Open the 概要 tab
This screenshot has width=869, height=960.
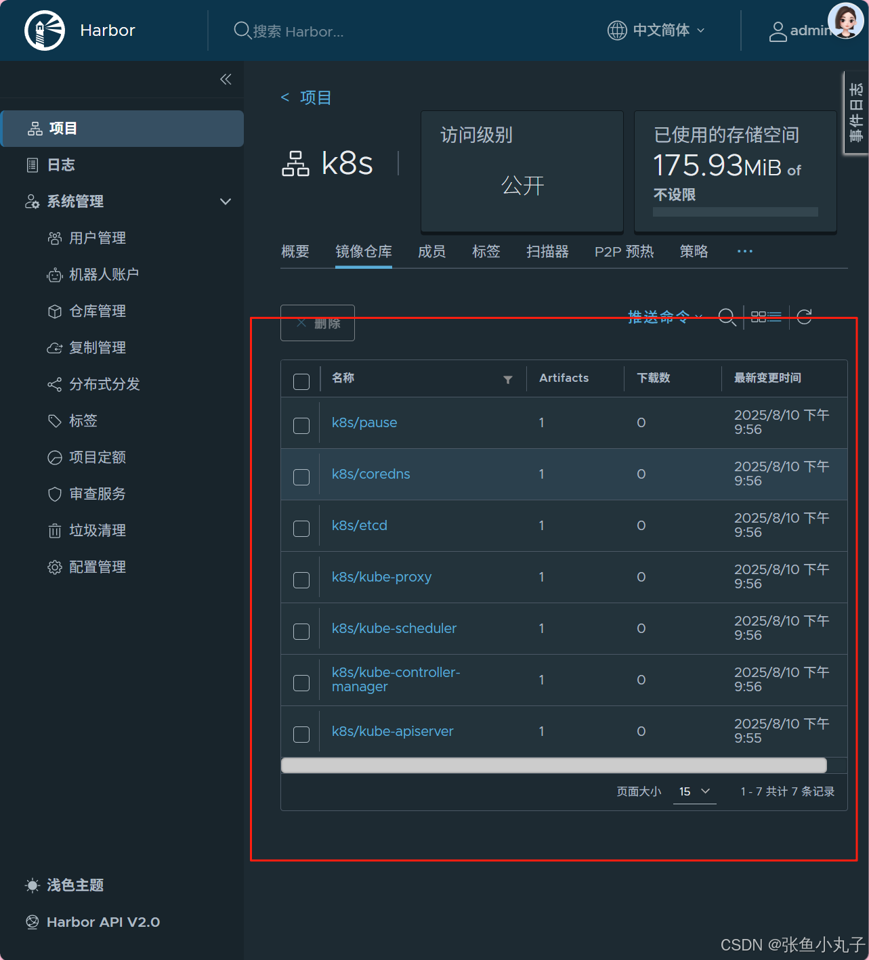(295, 252)
